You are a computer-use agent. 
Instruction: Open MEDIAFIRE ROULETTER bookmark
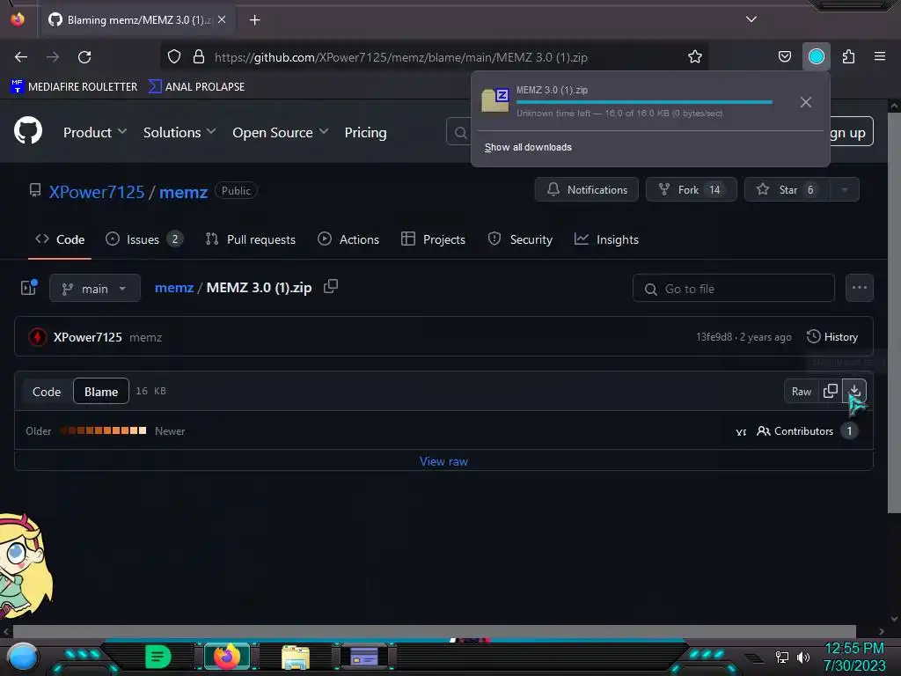[74, 87]
